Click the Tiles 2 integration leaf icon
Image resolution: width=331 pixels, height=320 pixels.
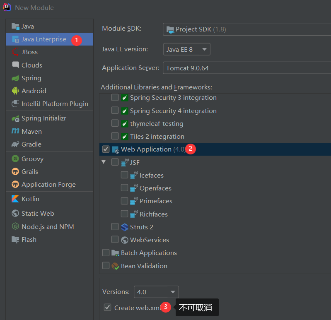[125, 137]
